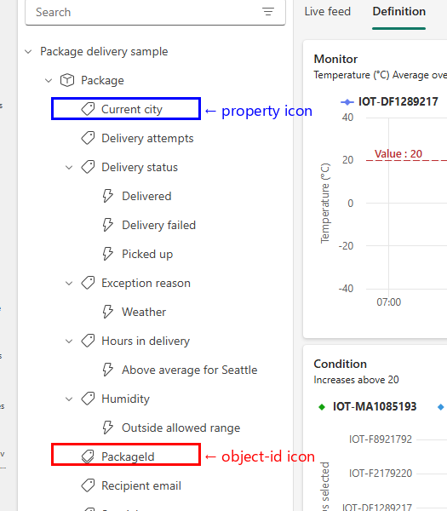Click the Outside allowed range lightning icon
The height and width of the screenshot is (511, 447).
[x=108, y=428]
